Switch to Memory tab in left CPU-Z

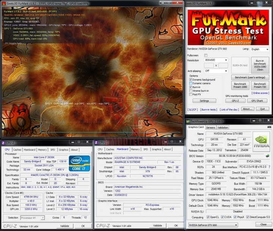click(x=42, y=150)
